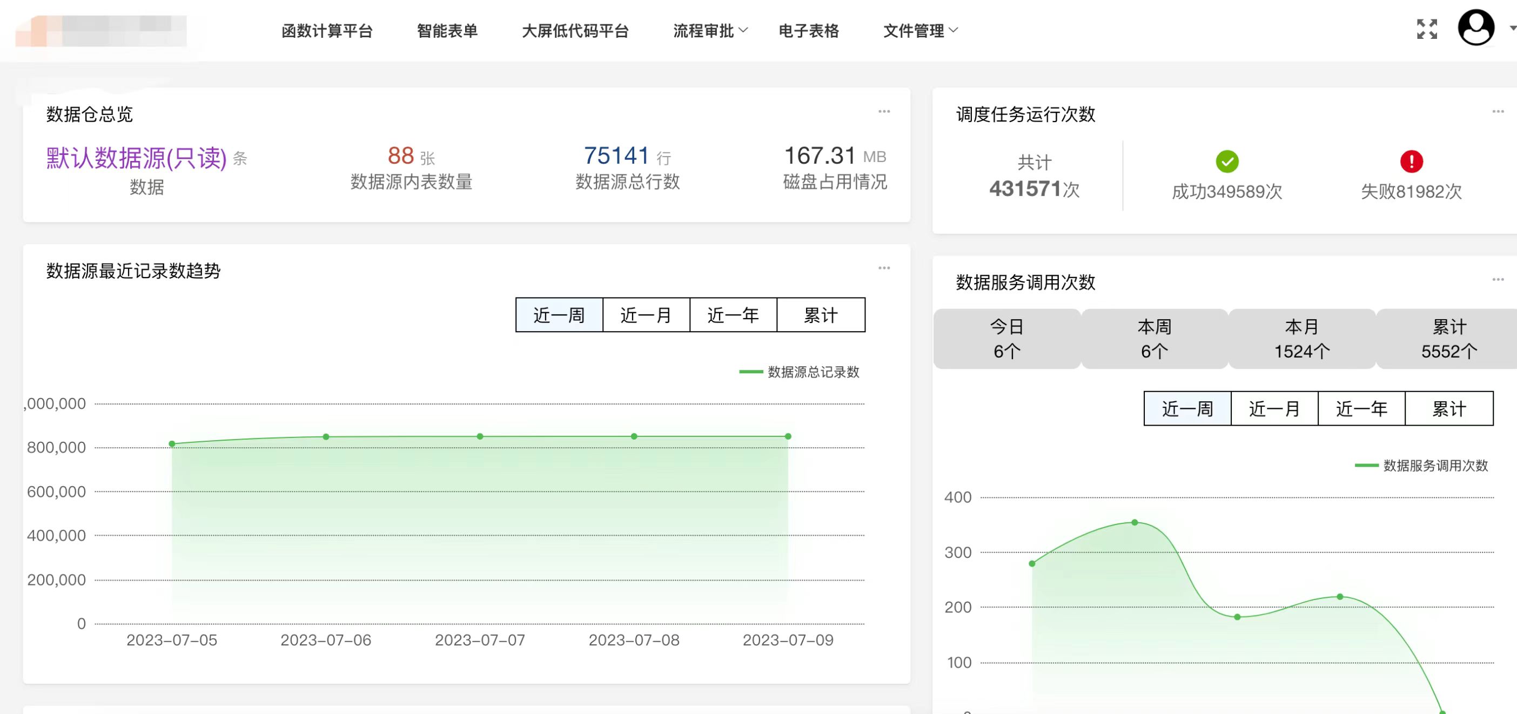Click the 默认数据源(只读) link

click(x=136, y=158)
